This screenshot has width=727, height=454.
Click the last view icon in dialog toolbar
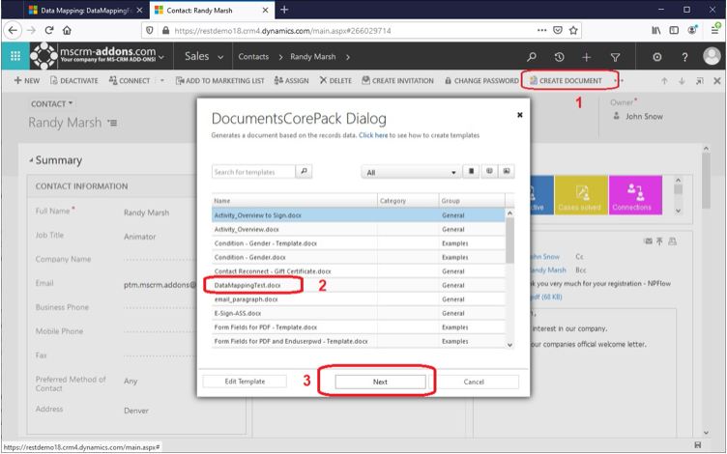pos(507,171)
